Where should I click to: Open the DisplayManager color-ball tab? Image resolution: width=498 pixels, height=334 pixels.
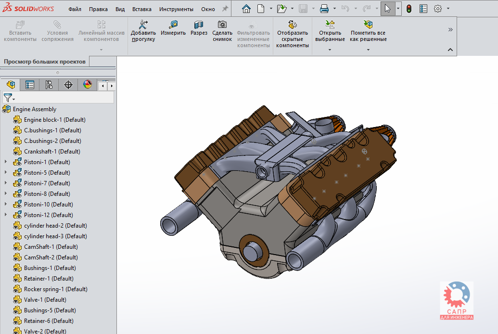click(x=87, y=85)
